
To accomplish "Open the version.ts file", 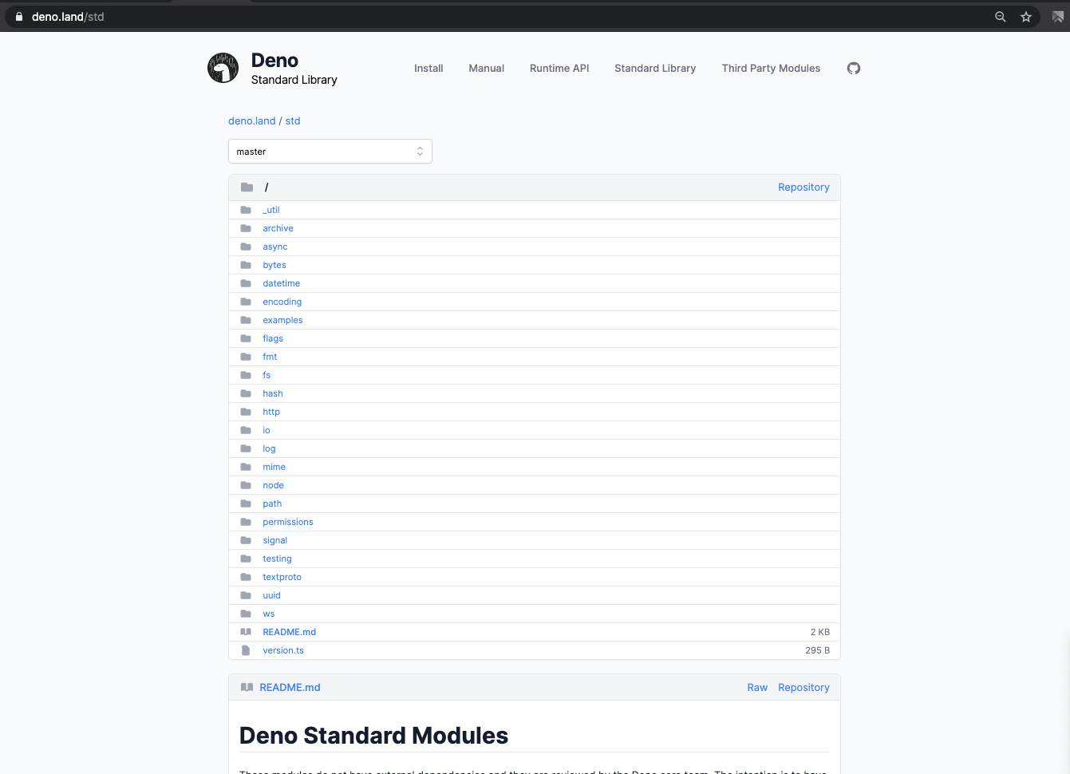I will [x=283, y=650].
